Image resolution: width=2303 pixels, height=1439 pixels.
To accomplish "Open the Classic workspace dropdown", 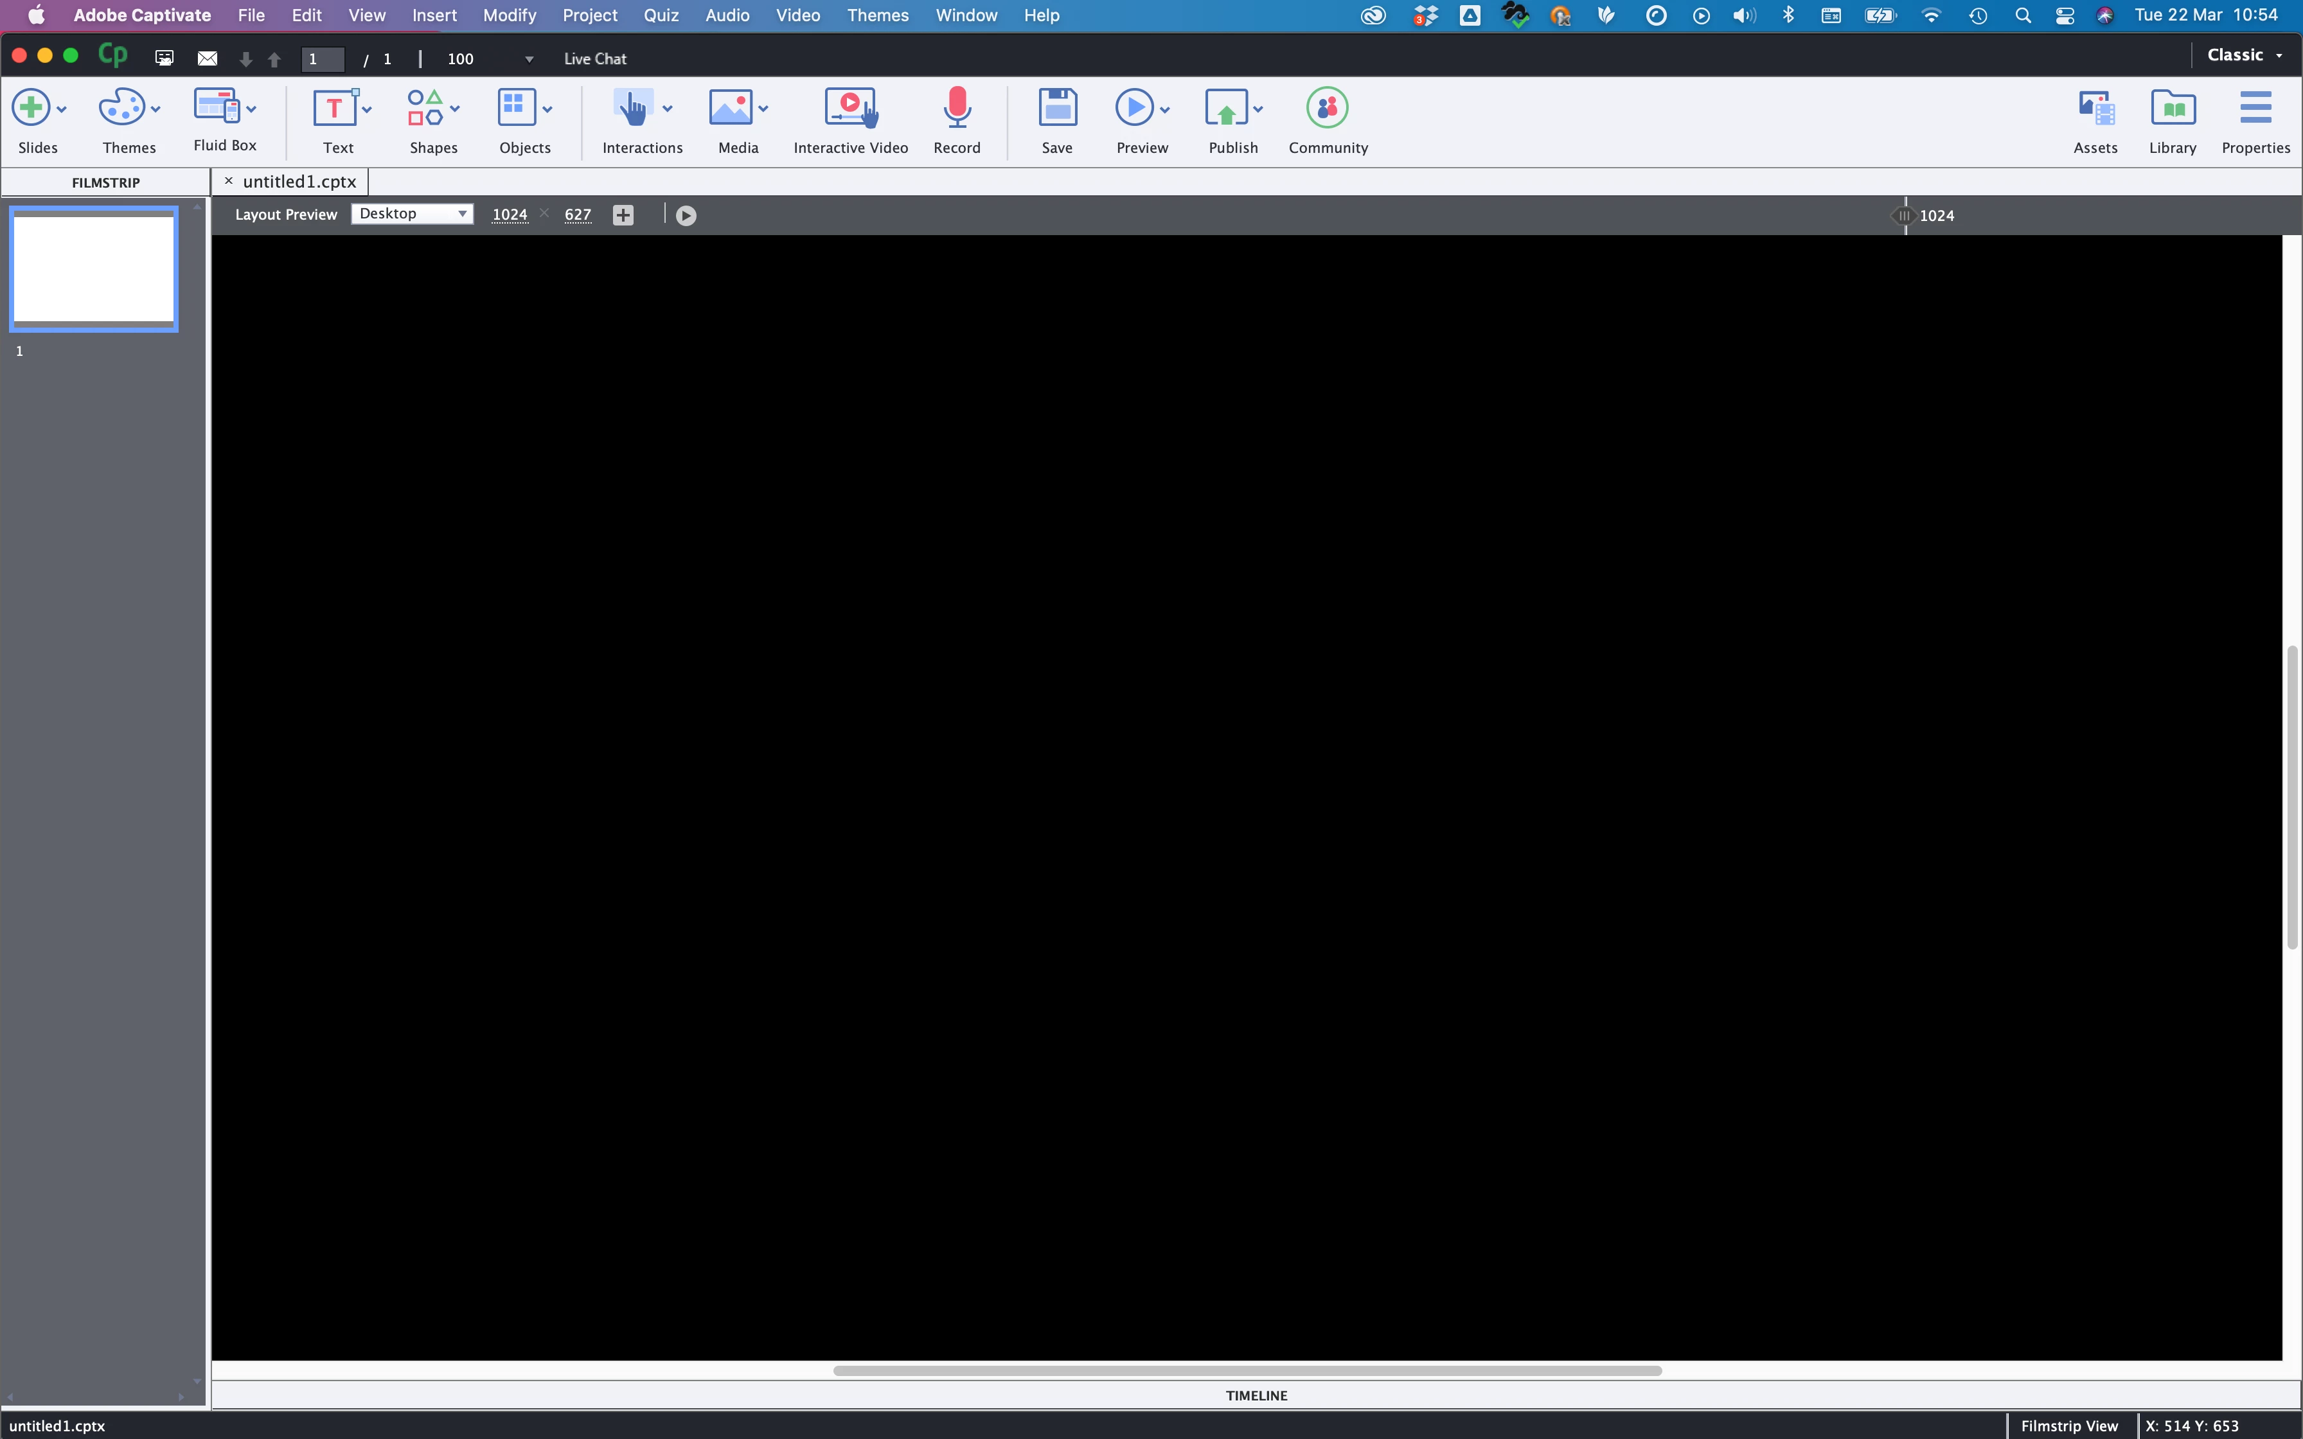I will click(x=2244, y=55).
